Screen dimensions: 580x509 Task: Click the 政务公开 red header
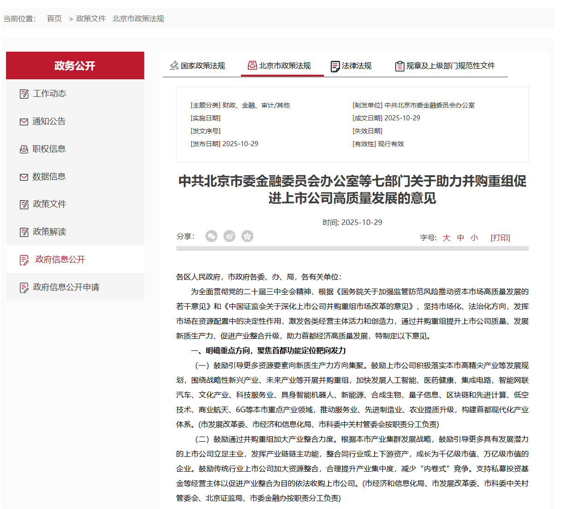pyautogui.click(x=75, y=65)
